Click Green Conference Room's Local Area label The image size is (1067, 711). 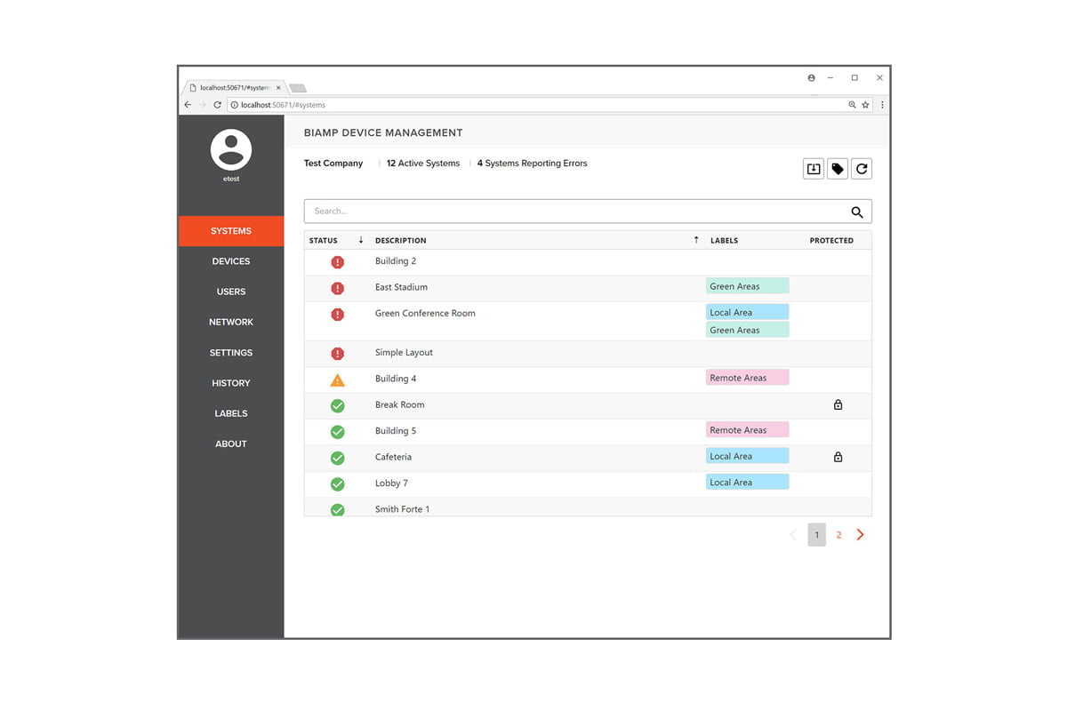pyautogui.click(x=747, y=312)
